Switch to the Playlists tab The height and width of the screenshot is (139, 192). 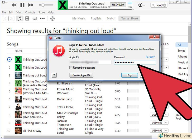96,18
